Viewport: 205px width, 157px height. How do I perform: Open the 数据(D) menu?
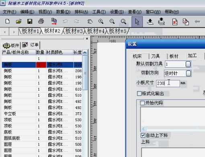pos(63,12)
